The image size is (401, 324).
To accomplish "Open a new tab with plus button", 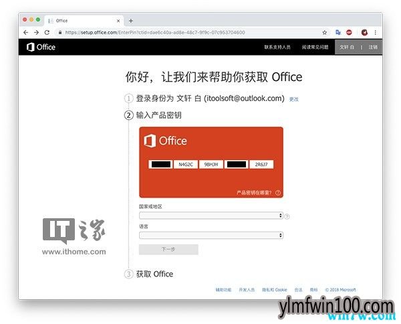I will [131, 21].
